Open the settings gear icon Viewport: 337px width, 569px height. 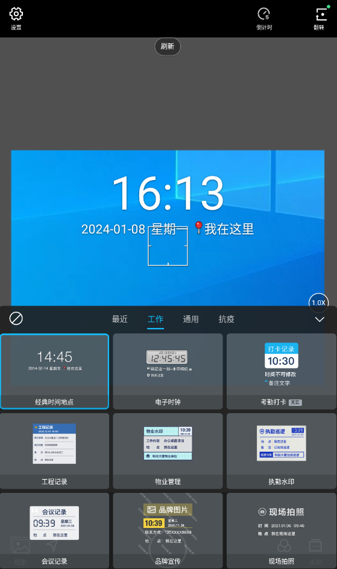click(16, 14)
